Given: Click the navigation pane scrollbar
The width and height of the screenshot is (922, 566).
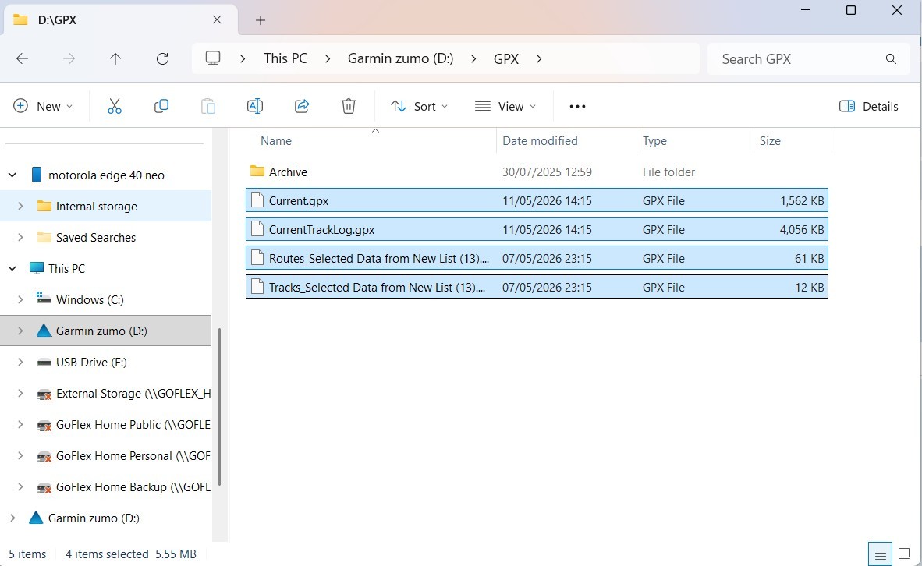Looking at the screenshot, I should [219, 407].
